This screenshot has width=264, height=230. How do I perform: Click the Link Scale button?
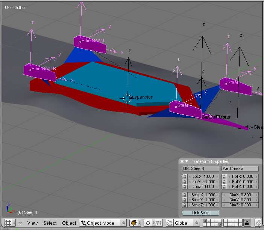tap(200, 213)
